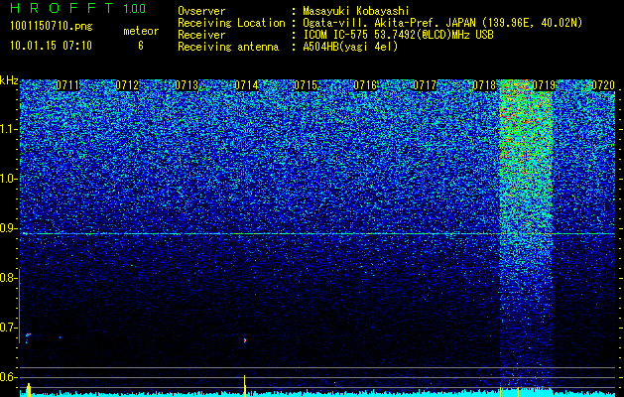
Task: Click the 0.8 frequency axis label
Action: 8,278
